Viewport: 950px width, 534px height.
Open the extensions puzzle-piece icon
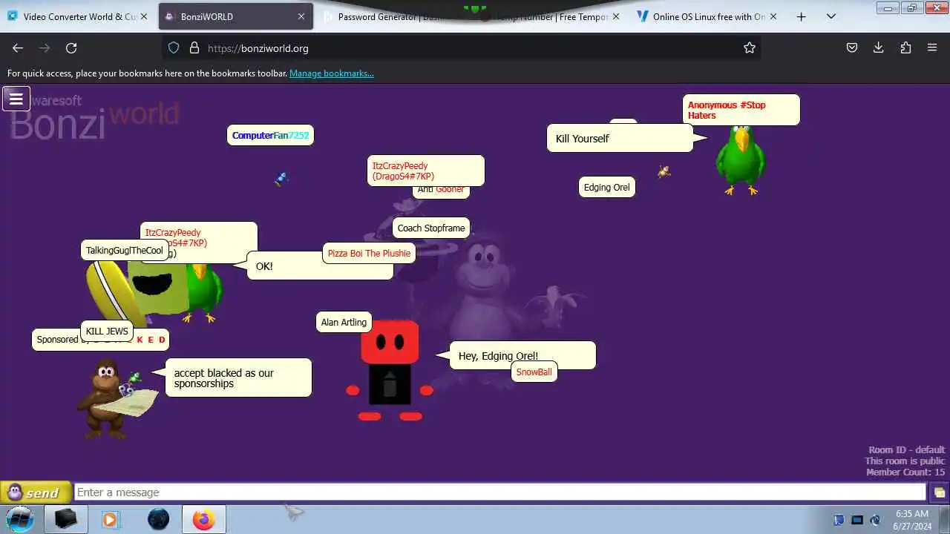tap(905, 47)
